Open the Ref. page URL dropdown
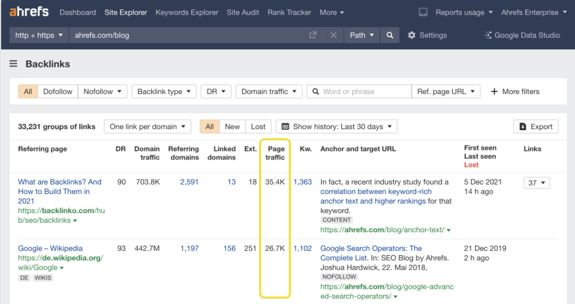The width and height of the screenshot is (575, 304). tap(446, 91)
